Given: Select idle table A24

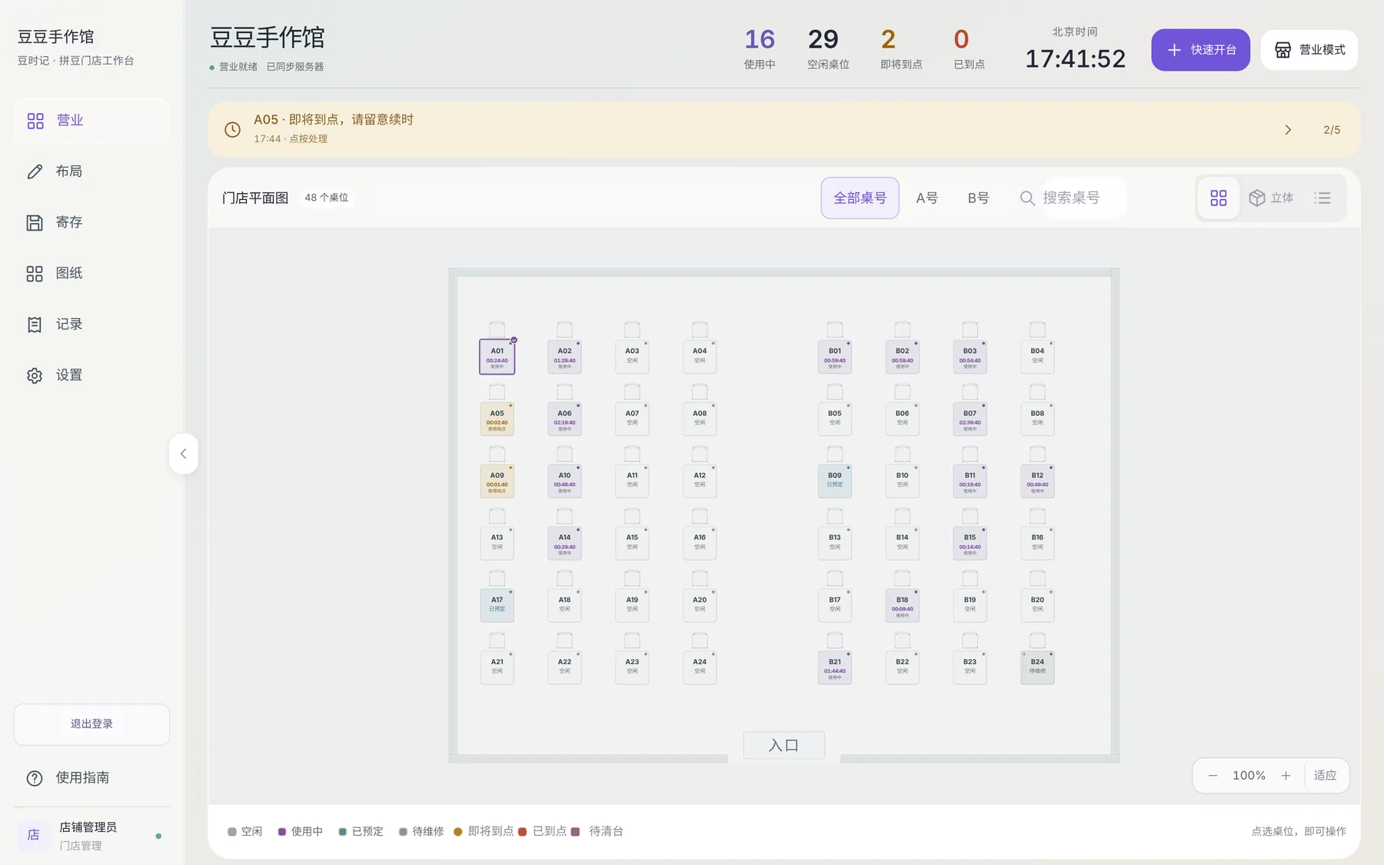Looking at the screenshot, I should tap(700, 667).
